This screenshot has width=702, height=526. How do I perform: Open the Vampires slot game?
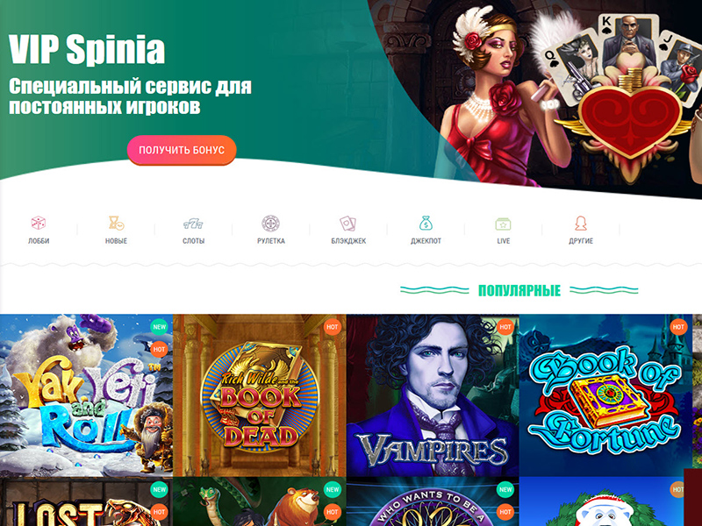[433, 395]
